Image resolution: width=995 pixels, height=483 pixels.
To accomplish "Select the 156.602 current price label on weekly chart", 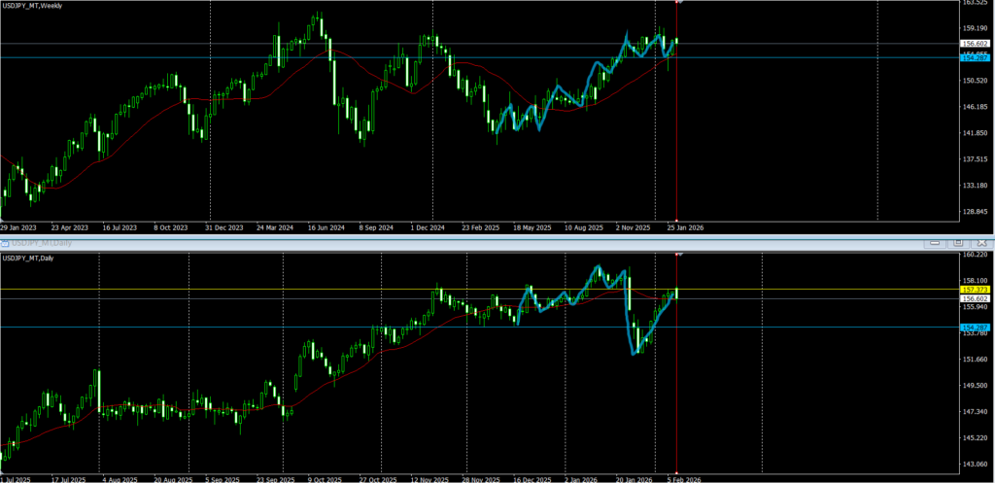I will [x=974, y=43].
